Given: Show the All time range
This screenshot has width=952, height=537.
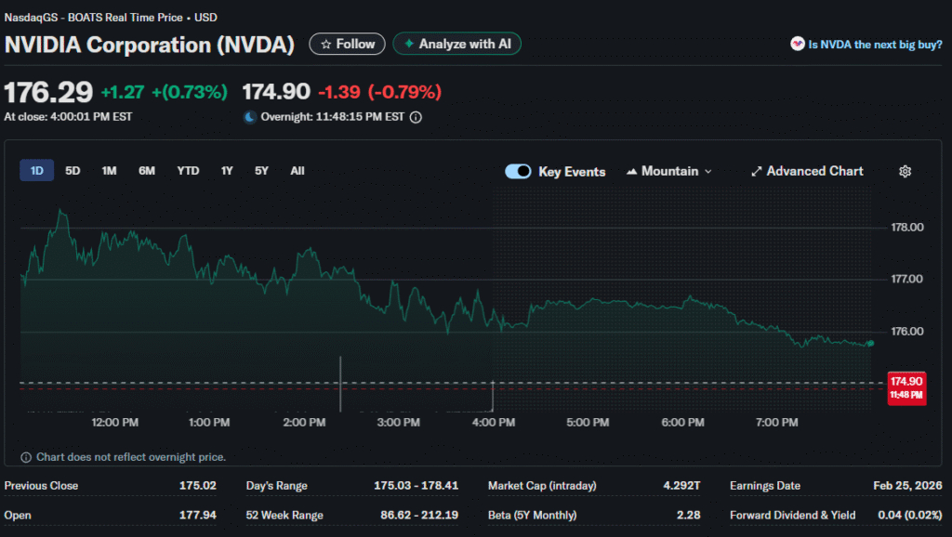Looking at the screenshot, I should pyautogui.click(x=297, y=171).
